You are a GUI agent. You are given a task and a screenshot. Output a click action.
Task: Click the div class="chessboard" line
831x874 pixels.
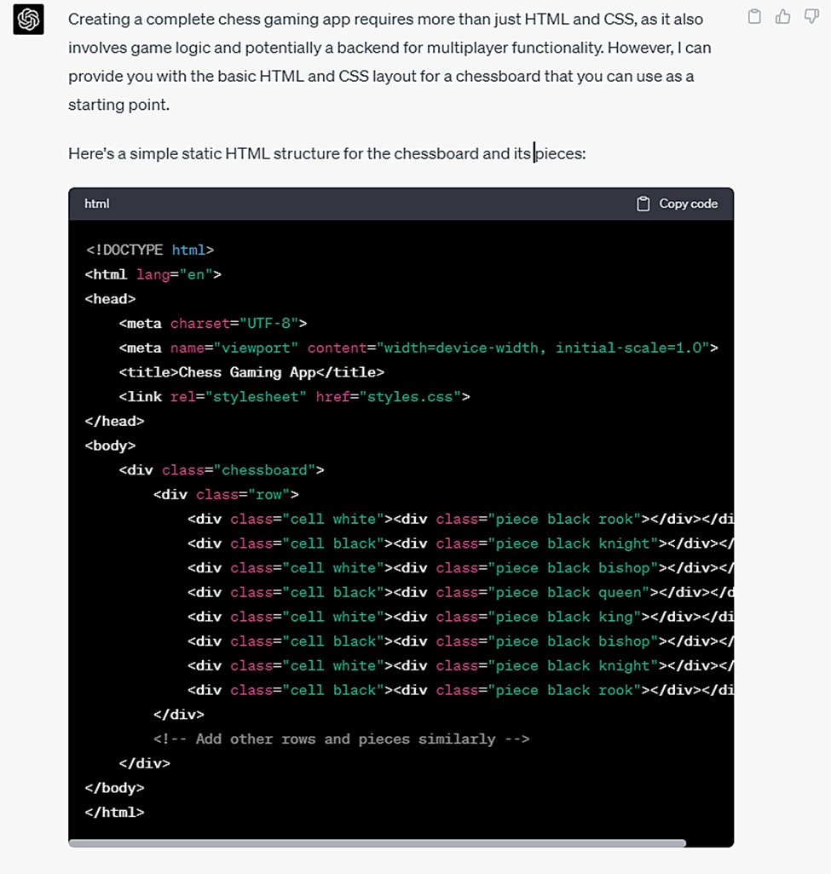coord(222,470)
